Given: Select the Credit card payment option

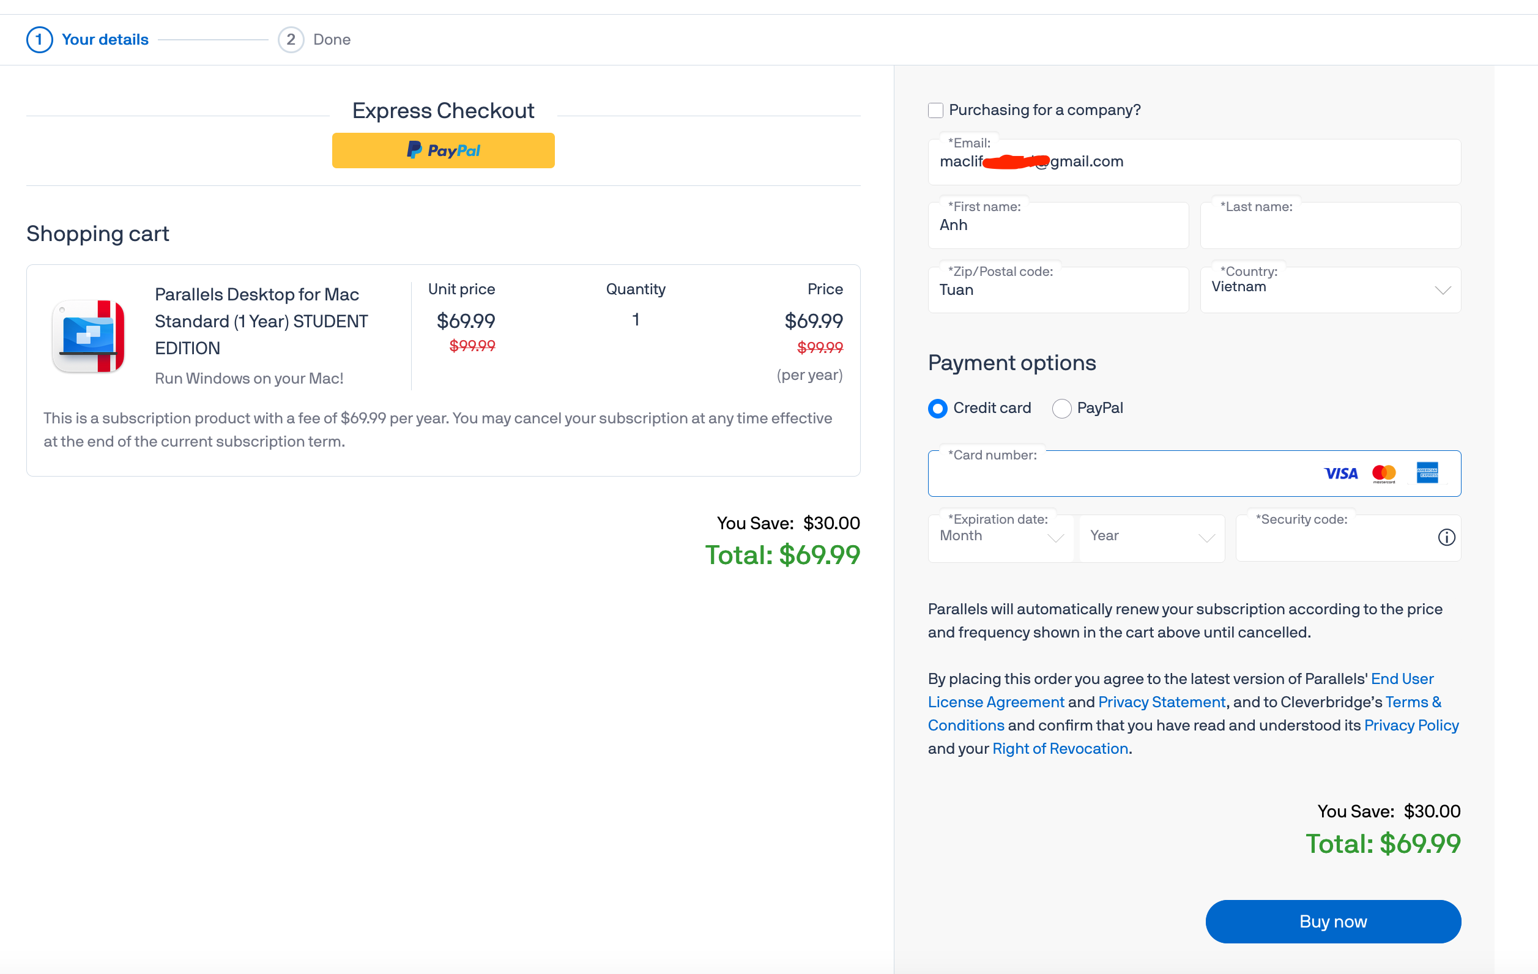Looking at the screenshot, I should click(938, 408).
